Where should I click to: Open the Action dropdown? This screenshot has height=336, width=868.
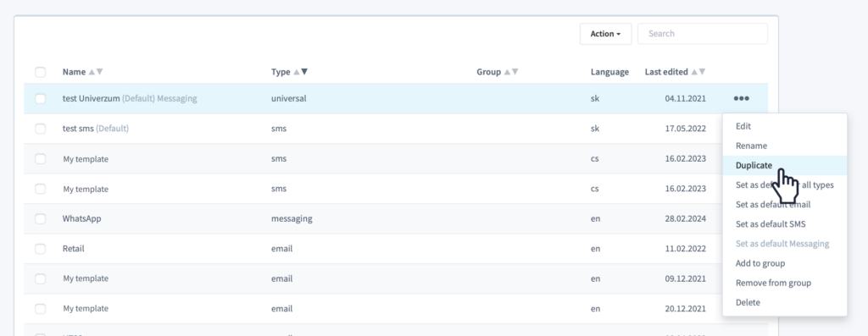[x=605, y=34]
